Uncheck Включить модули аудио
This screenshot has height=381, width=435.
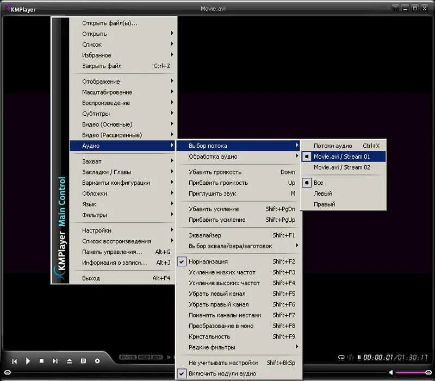coord(239,373)
